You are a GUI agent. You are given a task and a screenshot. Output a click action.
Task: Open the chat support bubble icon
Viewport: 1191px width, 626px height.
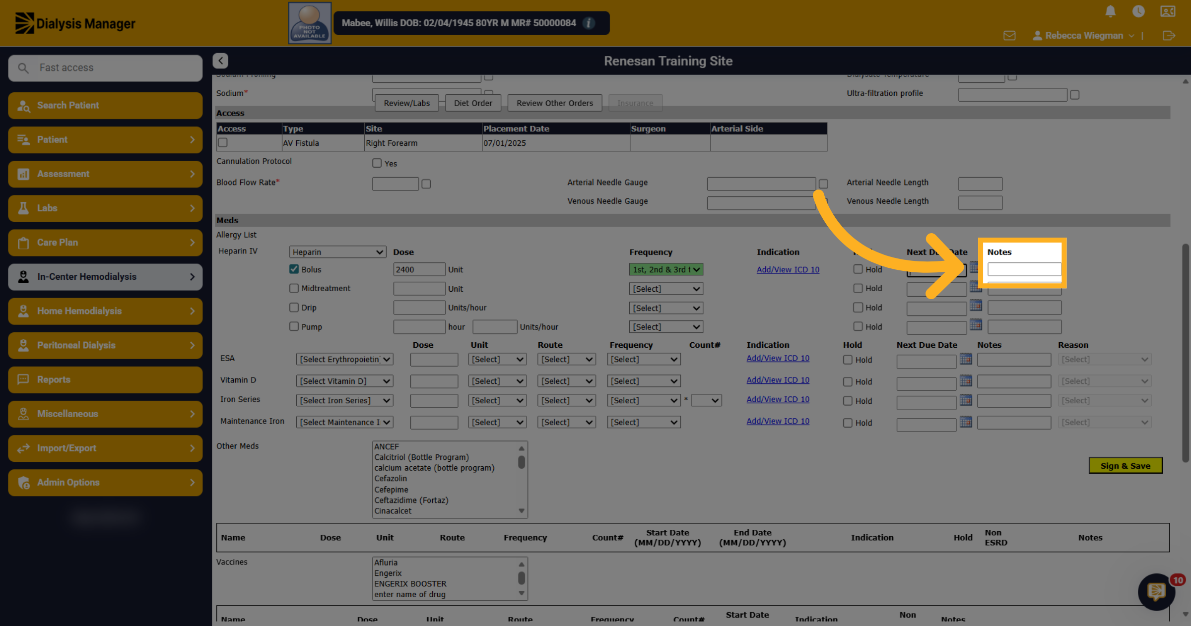point(1156,591)
